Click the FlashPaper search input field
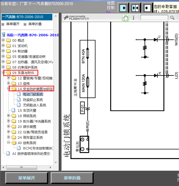179x186 pixels. click(154, 18)
